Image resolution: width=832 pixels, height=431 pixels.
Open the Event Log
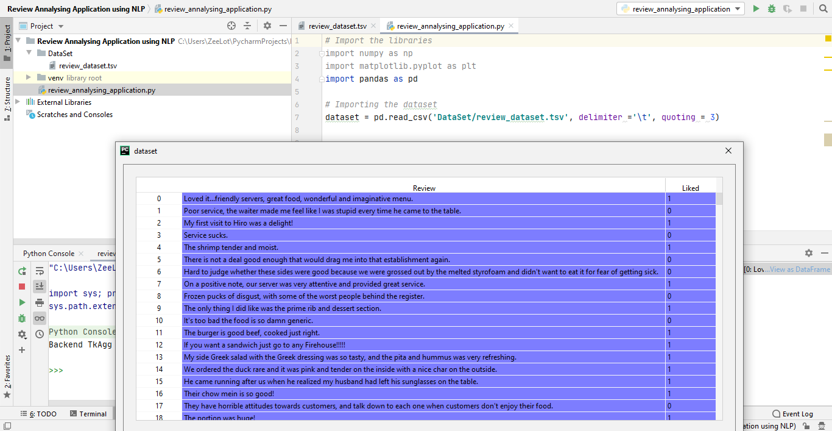[x=797, y=413]
